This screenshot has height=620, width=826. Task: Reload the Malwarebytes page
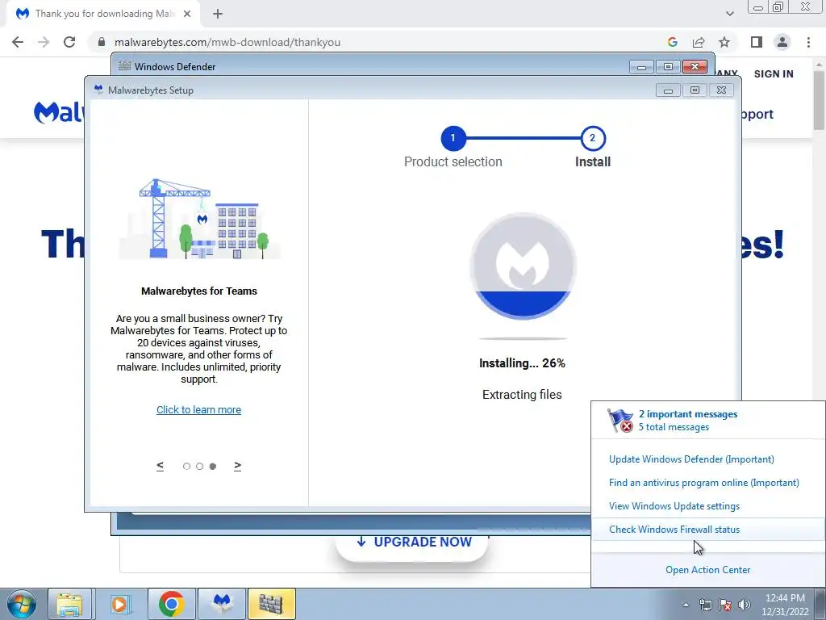[69, 42]
